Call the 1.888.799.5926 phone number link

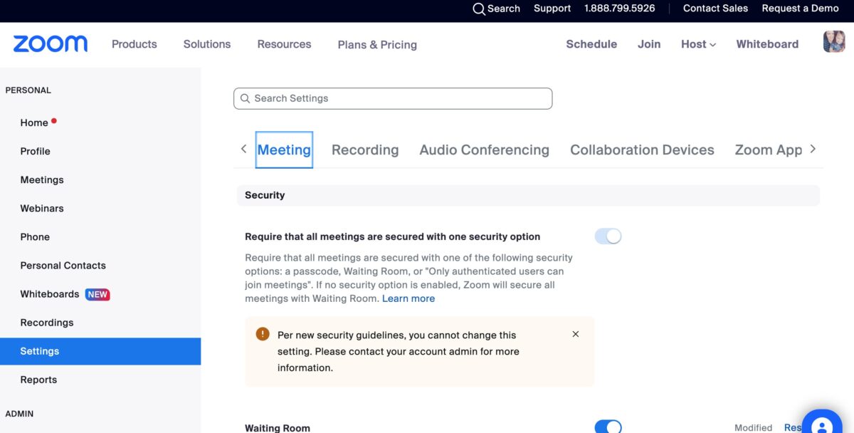620,9
